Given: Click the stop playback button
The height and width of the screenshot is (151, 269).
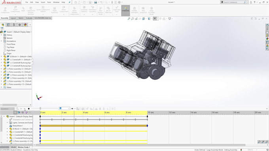Looking at the screenshot, I should coord(28,109).
